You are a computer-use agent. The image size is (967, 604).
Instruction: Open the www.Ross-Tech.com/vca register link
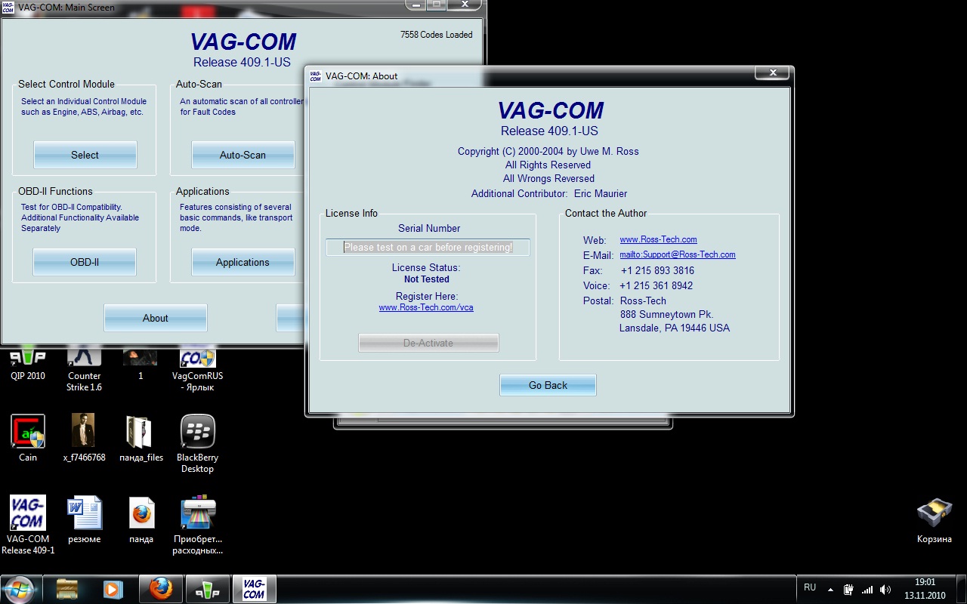tap(426, 308)
